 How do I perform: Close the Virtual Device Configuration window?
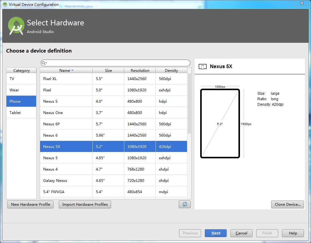[302, 3]
